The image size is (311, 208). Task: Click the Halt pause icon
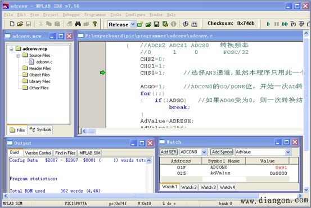click(x=277, y=24)
